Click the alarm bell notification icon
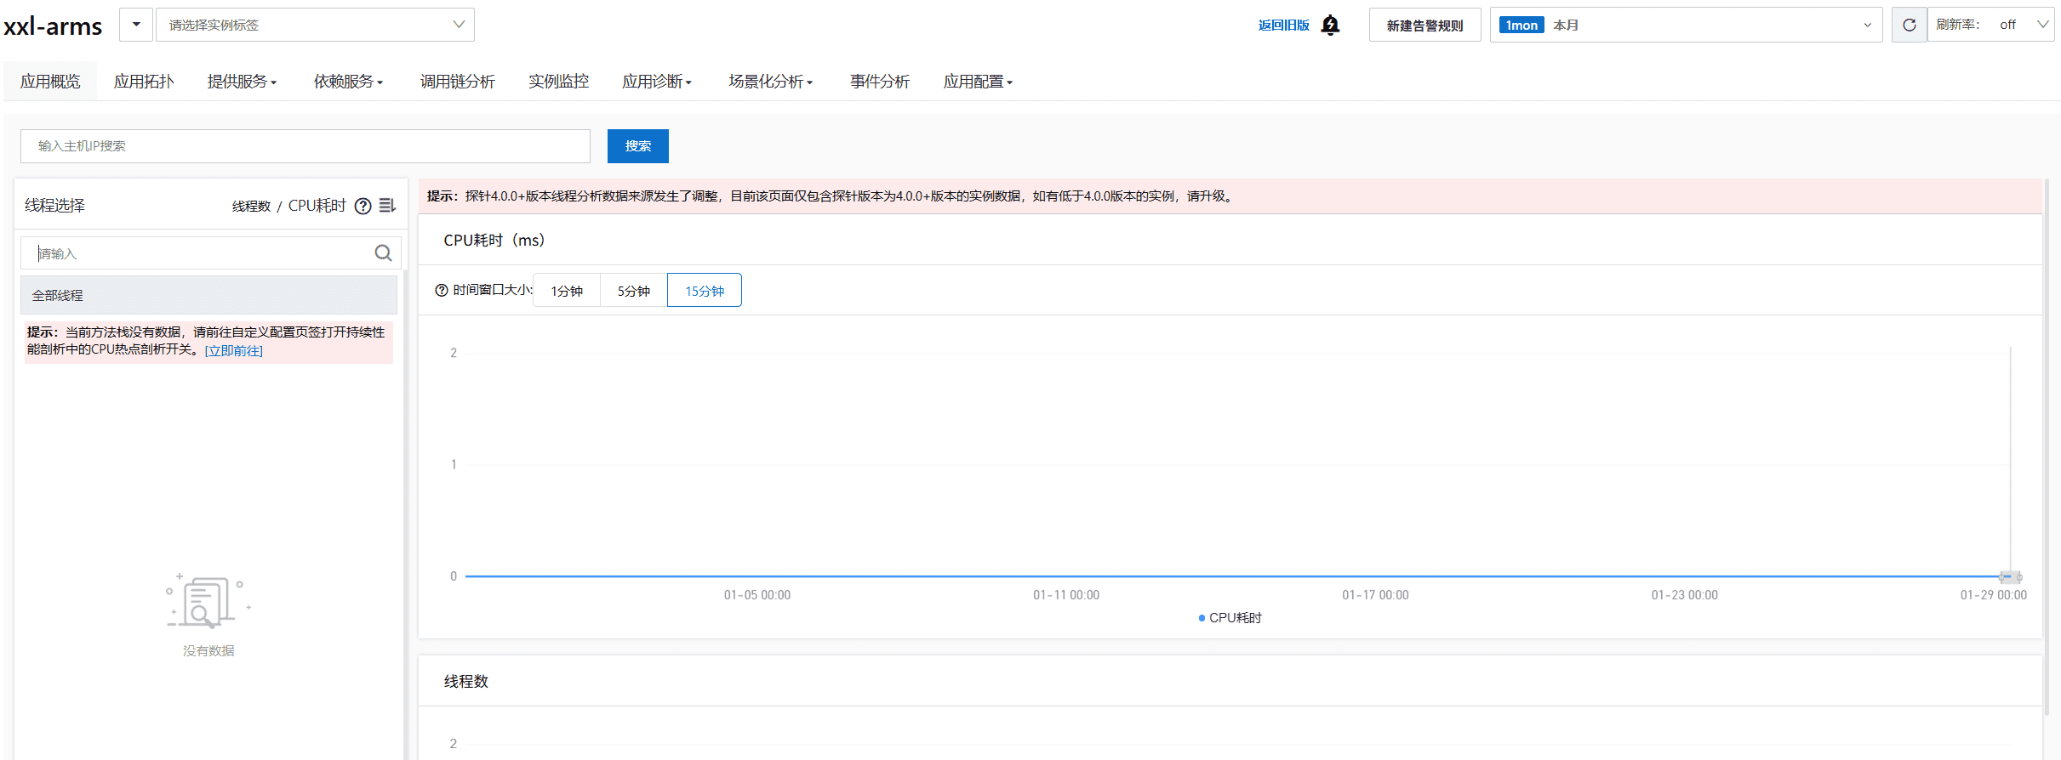 pos(1330,26)
